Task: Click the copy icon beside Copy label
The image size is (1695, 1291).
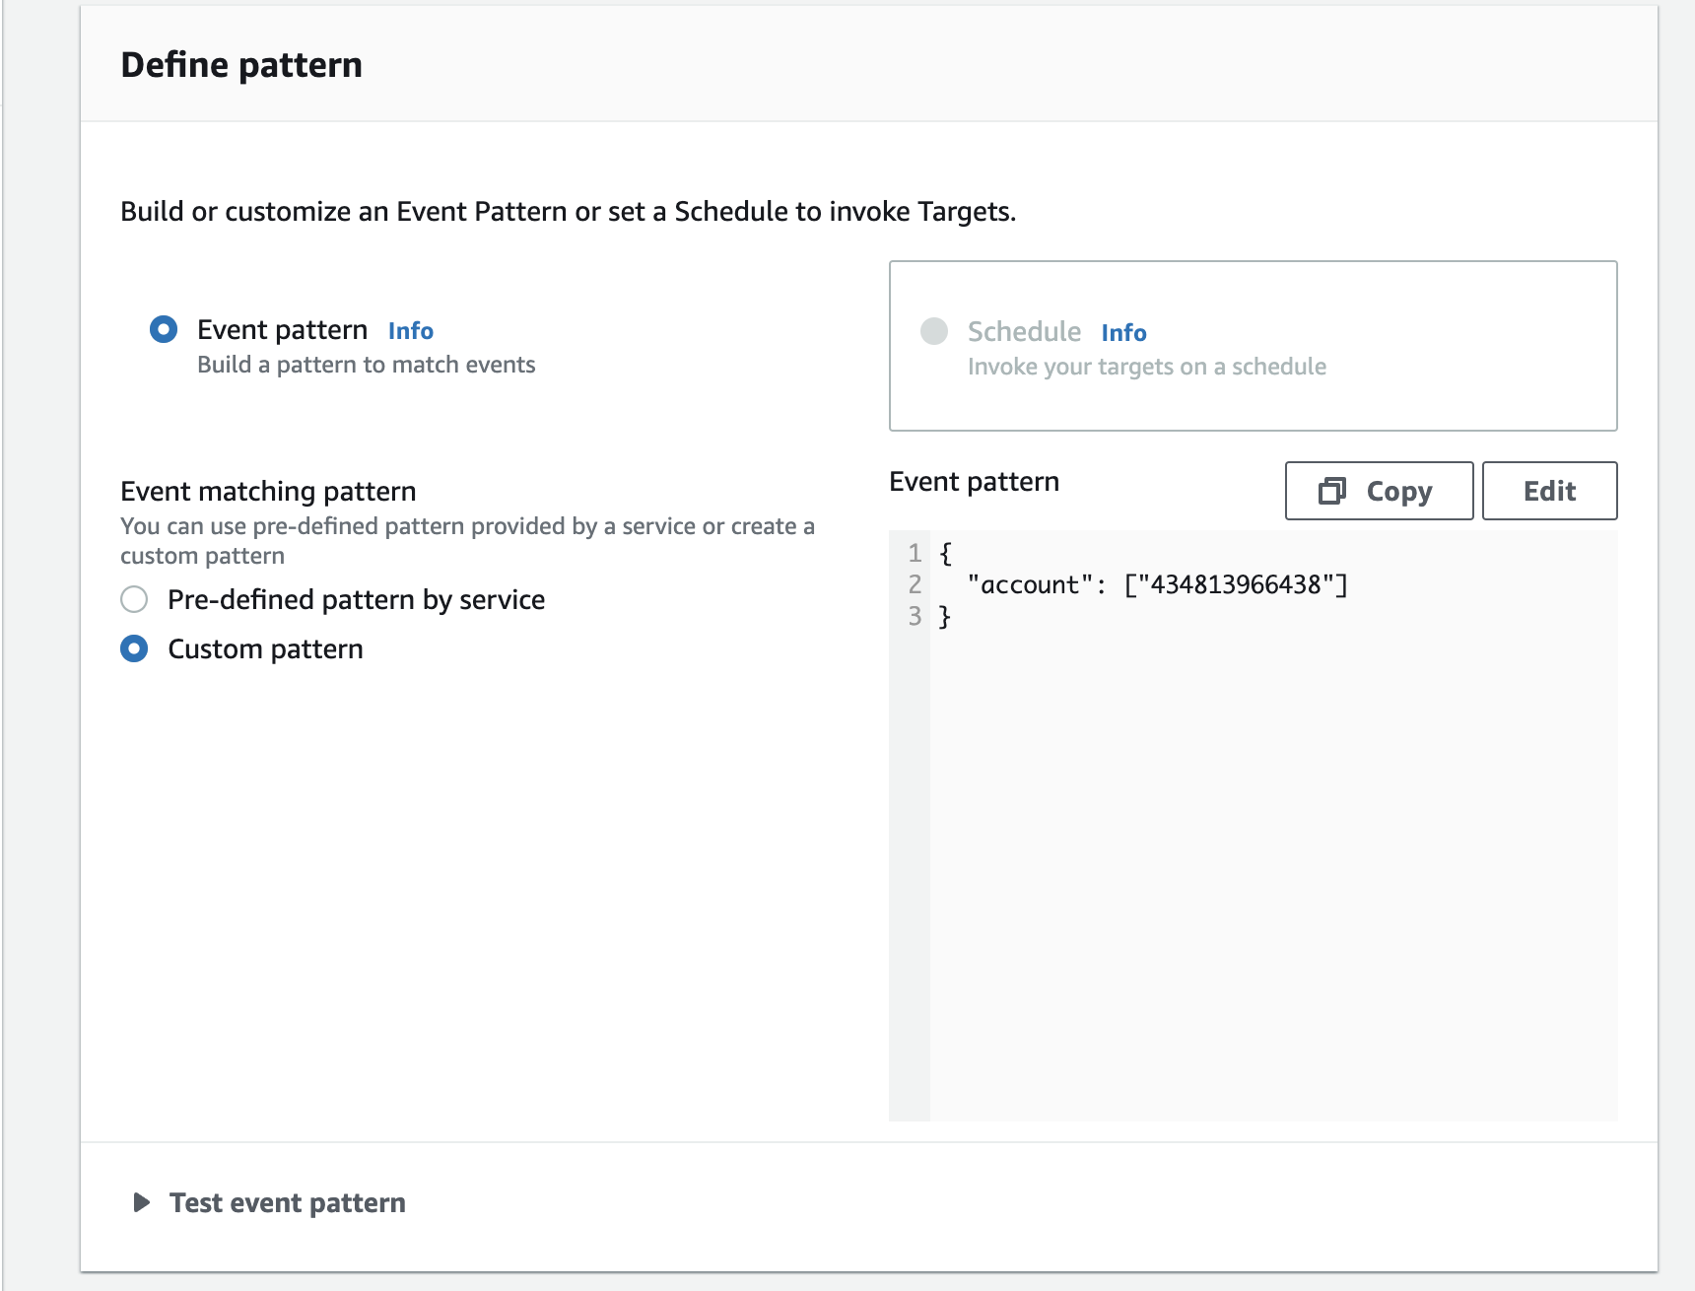Action: 1332,490
